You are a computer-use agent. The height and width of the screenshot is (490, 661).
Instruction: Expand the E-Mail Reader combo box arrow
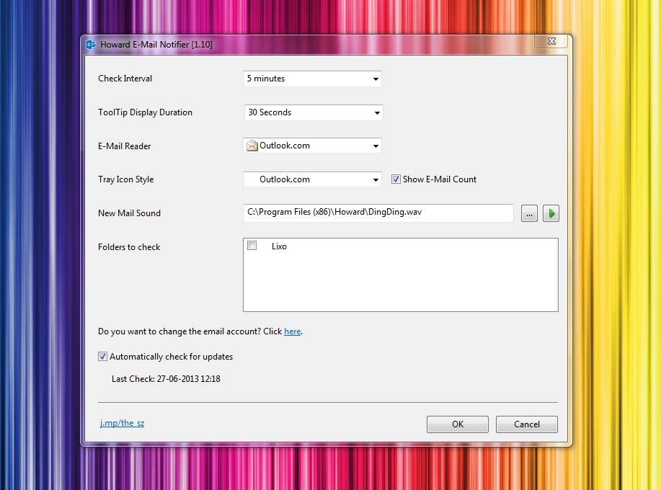pos(376,146)
